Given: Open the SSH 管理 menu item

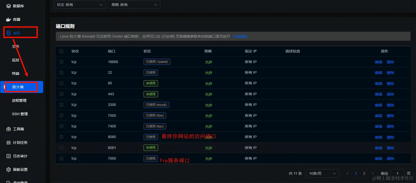Looking at the screenshot, I should point(20,114).
